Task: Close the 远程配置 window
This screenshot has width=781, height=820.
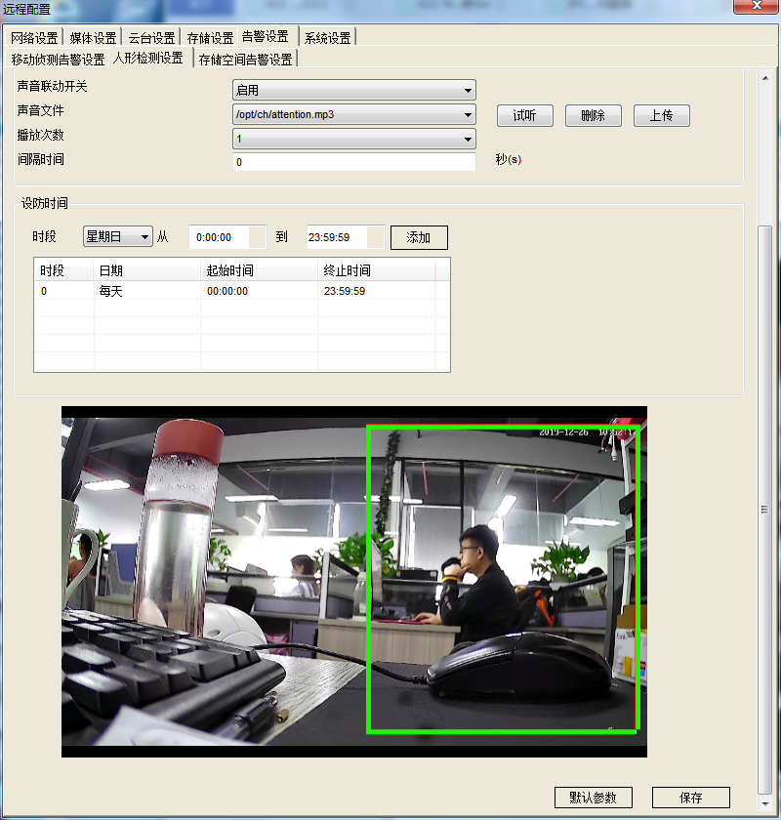Action: click(x=755, y=6)
